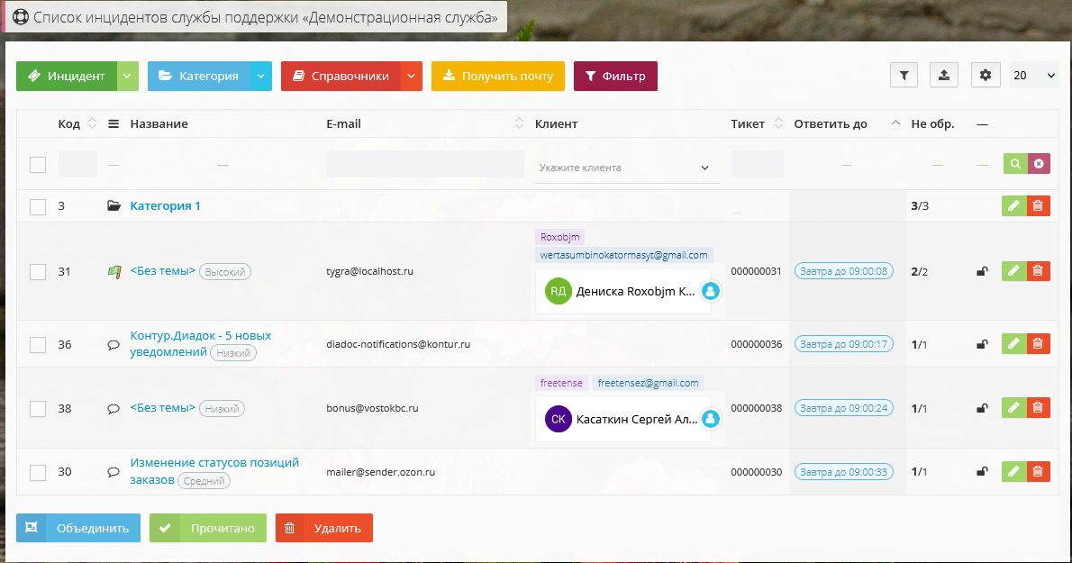Open table settings gear icon
The width and height of the screenshot is (1072, 563).
point(986,76)
